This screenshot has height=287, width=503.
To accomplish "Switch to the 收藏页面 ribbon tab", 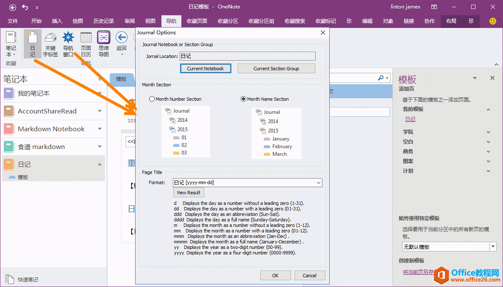I will [197, 21].
